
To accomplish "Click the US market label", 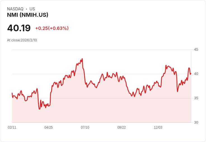I will [x=32, y=9].
